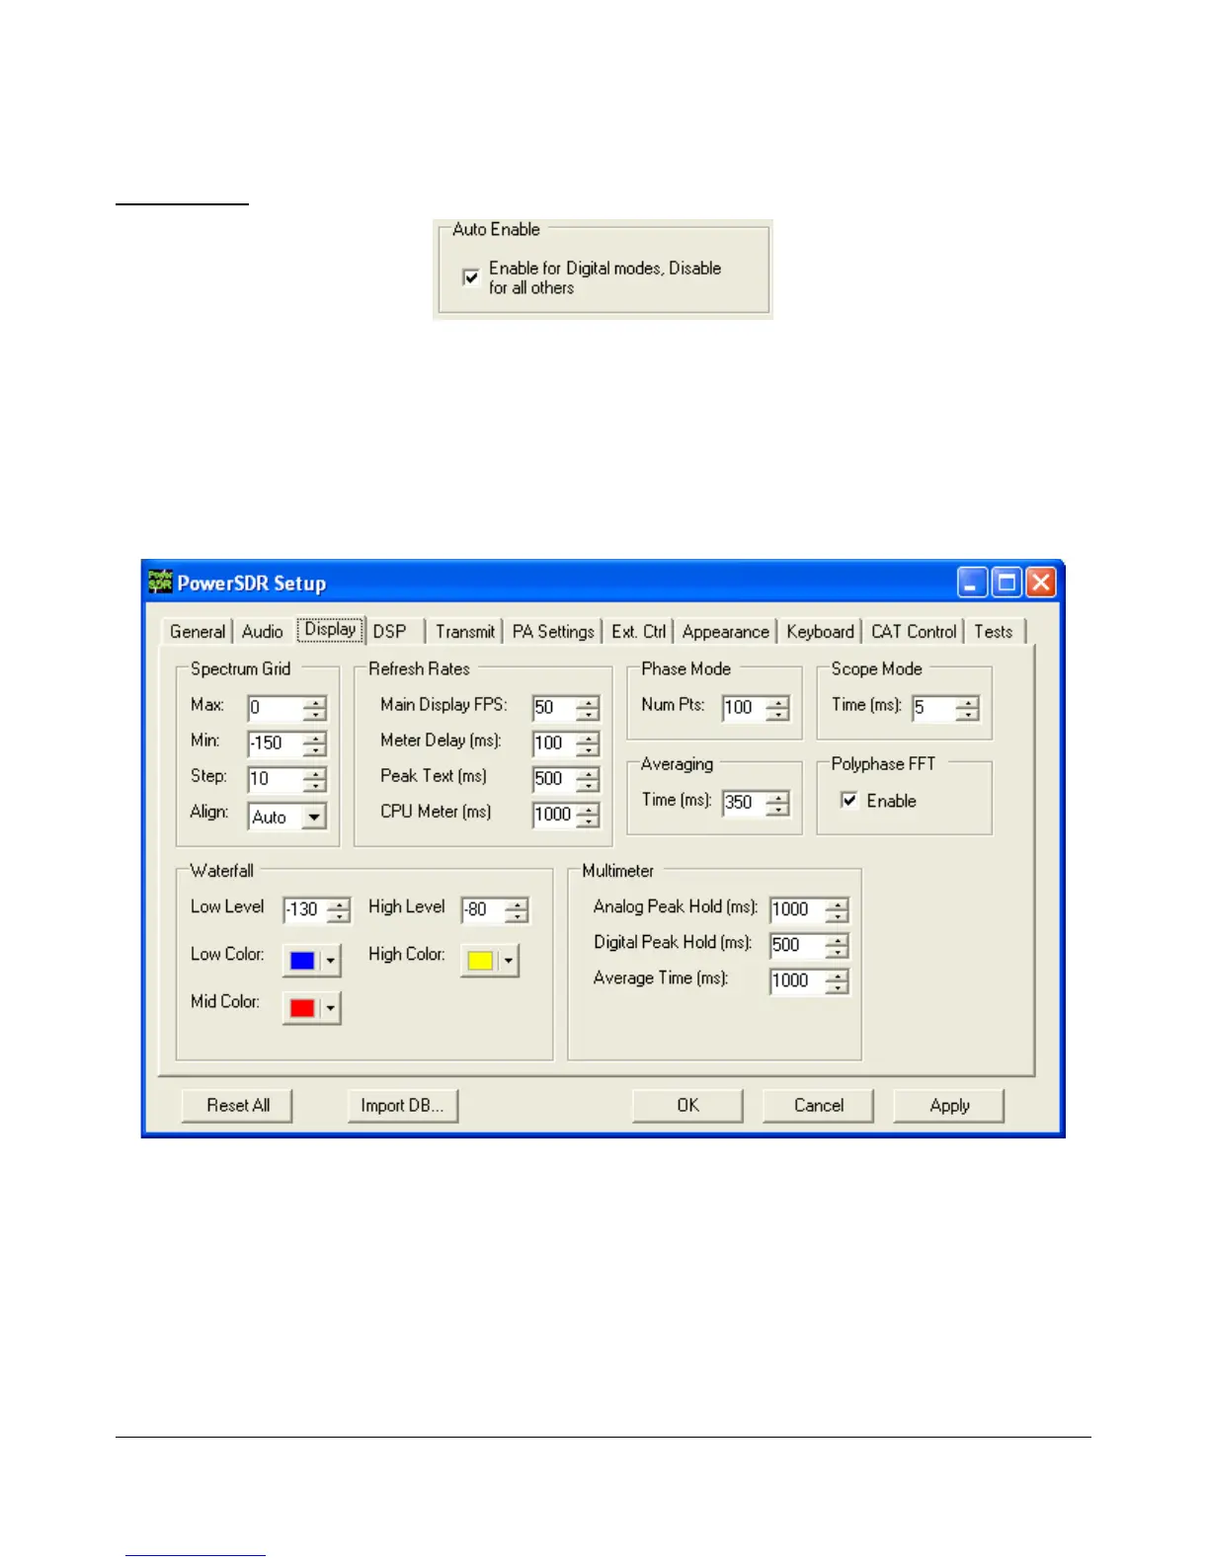
Task: Click the Spectrum Grid Max value field
Action: click(275, 708)
